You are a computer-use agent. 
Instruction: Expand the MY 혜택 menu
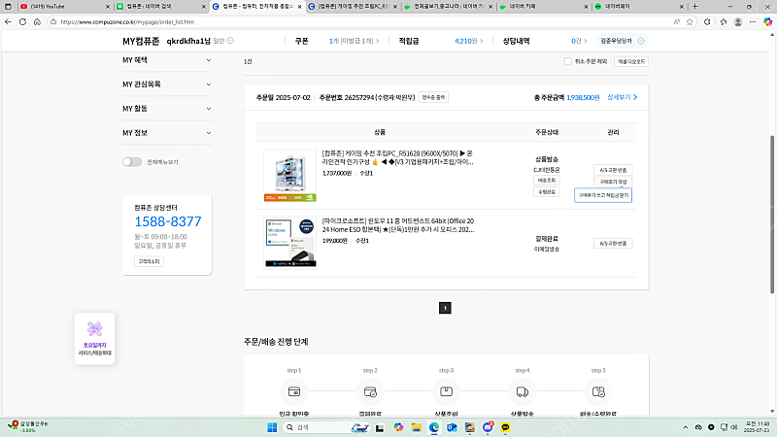coord(166,60)
